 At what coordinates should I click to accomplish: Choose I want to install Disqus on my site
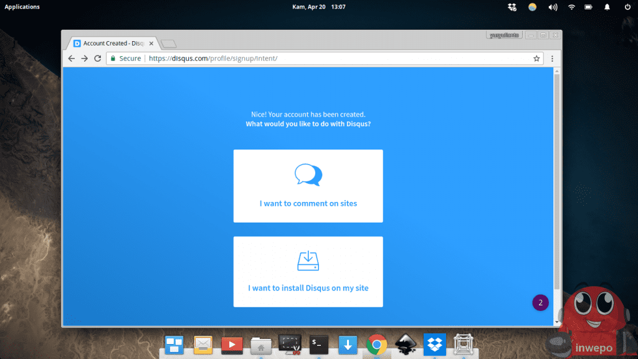(x=308, y=272)
